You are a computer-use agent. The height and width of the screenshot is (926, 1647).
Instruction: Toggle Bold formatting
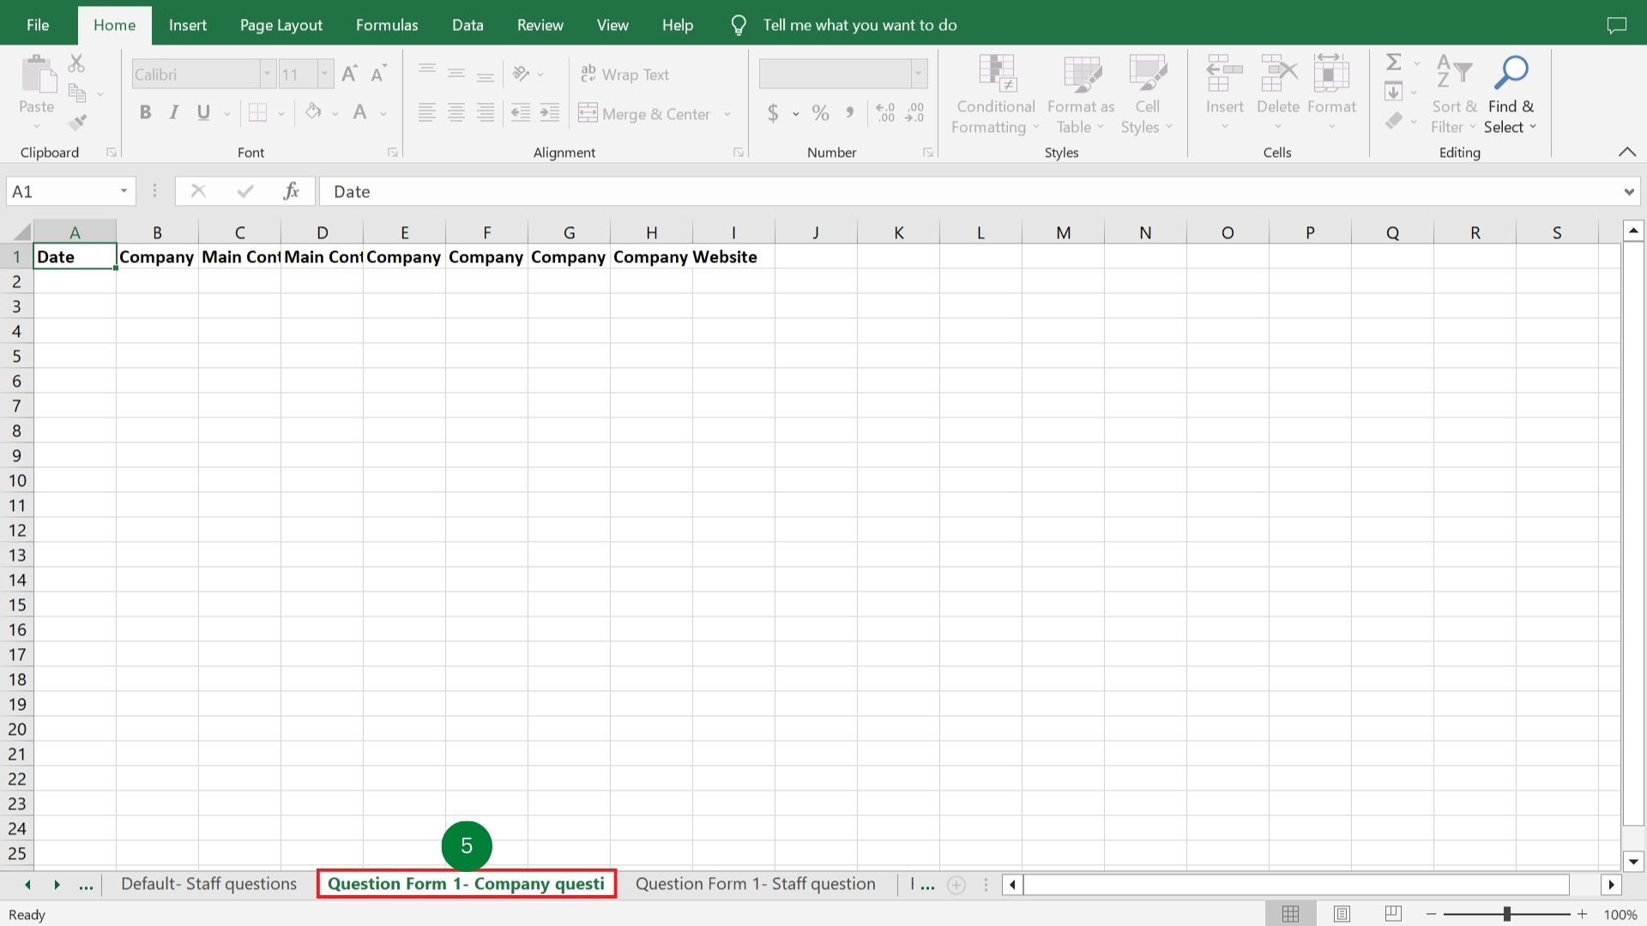click(x=145, y=113)
